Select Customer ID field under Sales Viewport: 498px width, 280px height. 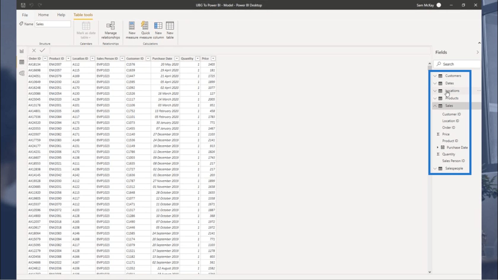pyautogui.click(x=451, y=114)
